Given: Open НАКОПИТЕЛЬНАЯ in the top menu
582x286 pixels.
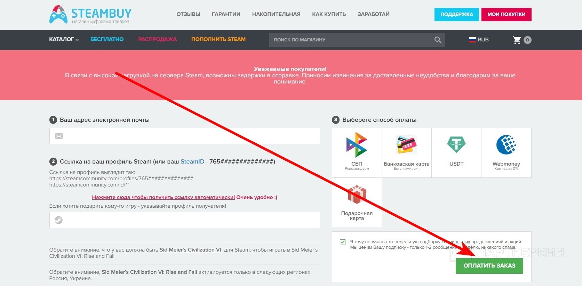Looking at the screenshot, I should pyautogui.click(x=276, y=14).
